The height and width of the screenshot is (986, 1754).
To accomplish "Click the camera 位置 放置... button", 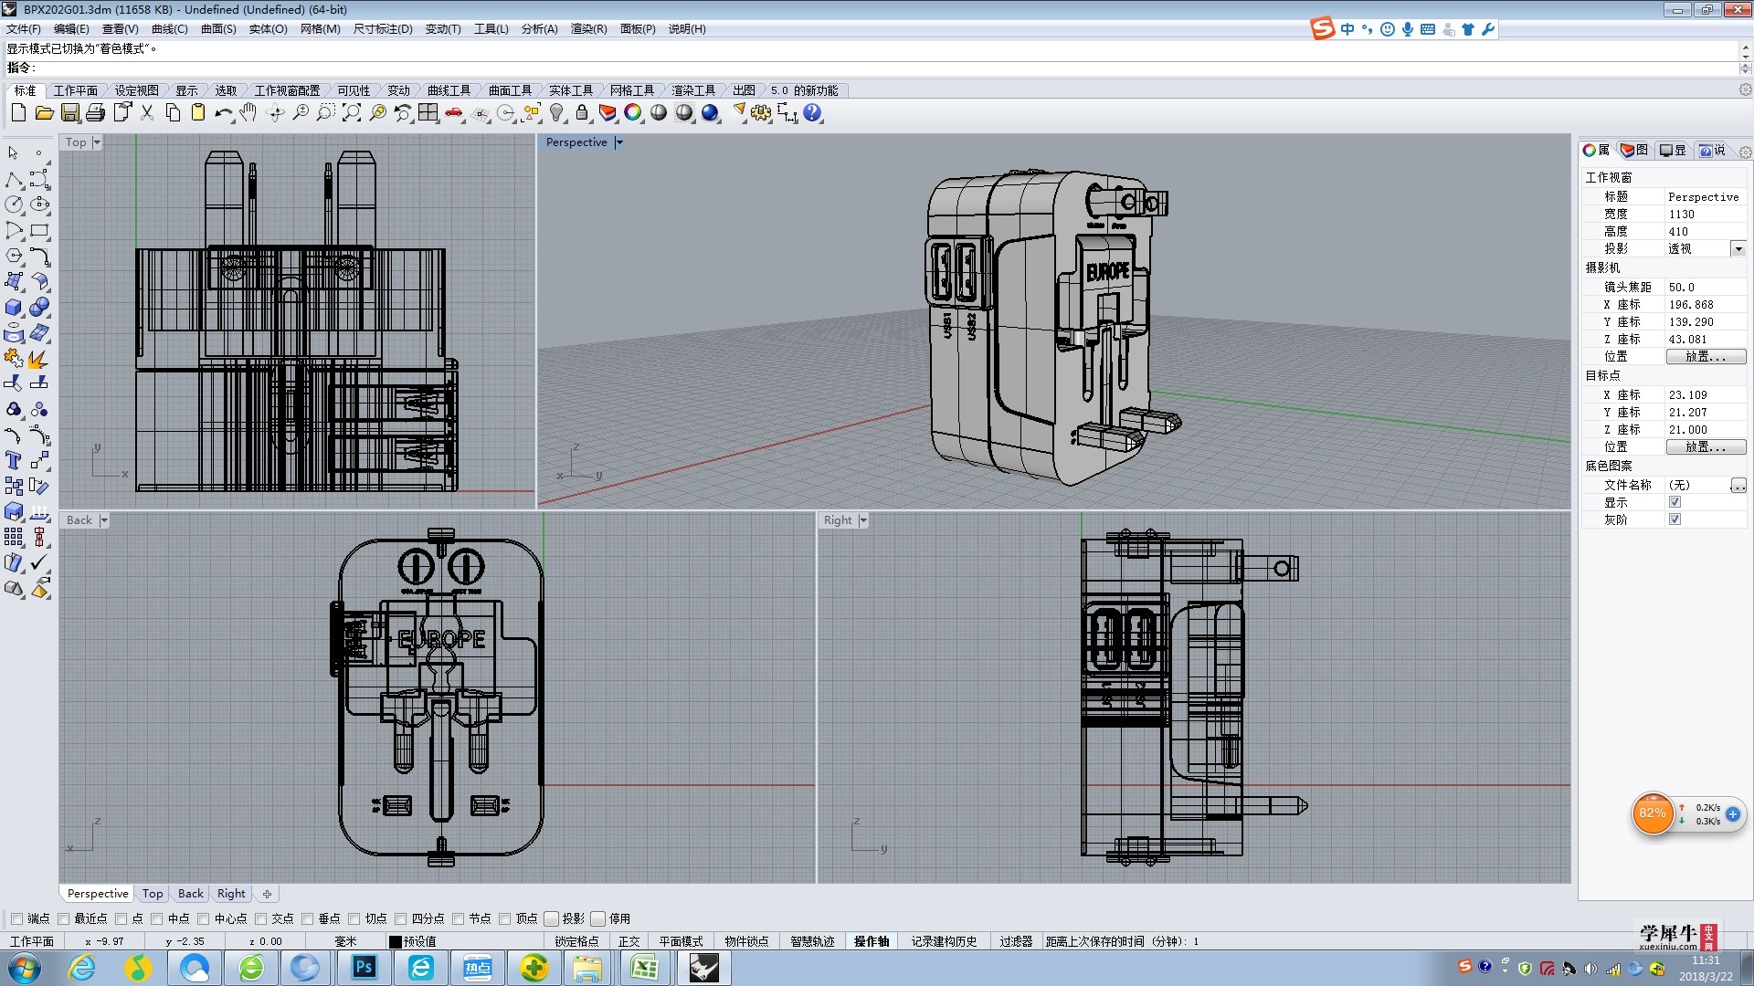I will [1706, 357].
